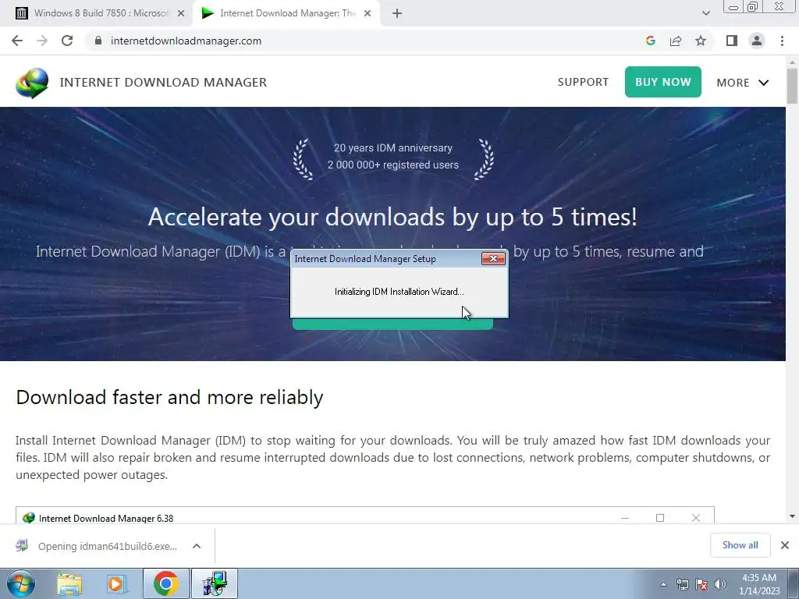Open the Action Center flag icon
The image size is (799, 599).
(701, 584)
